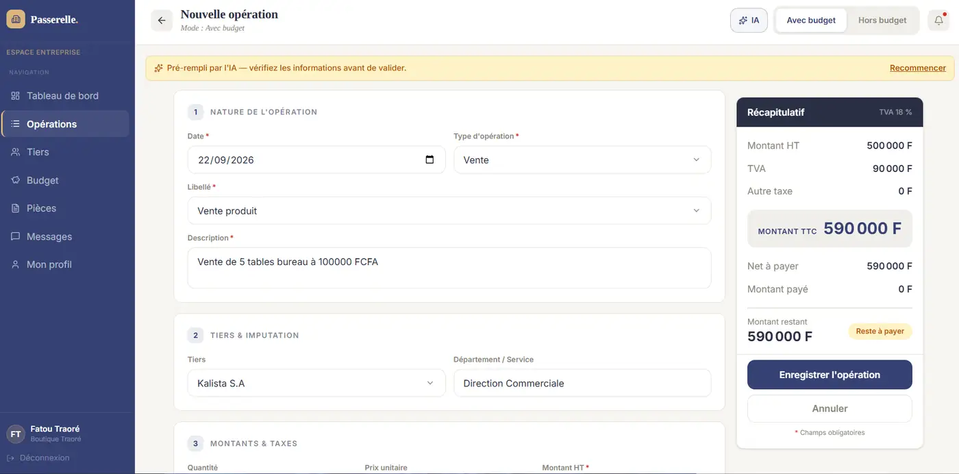Click the TVA 90 000 F value

click(892, 169)
